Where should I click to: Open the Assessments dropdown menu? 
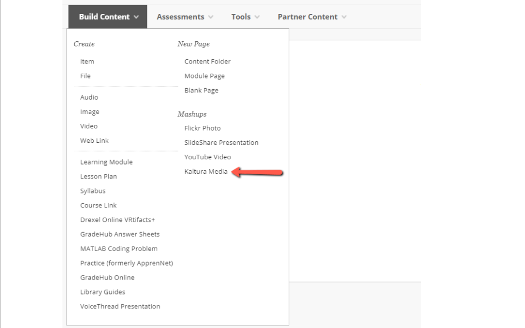point(185,17)
